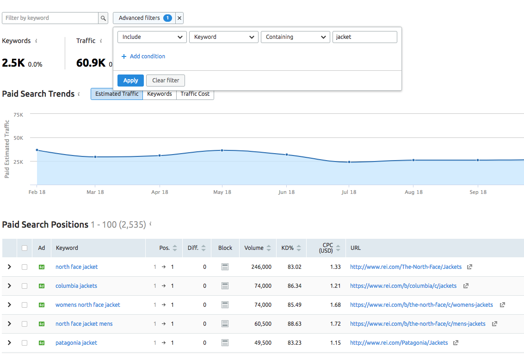
Task: Click the info icon beside Traffic
Action: [x=101, y=41]
